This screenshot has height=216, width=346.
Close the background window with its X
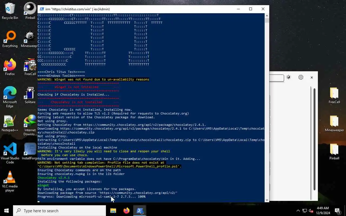[312, 77]
